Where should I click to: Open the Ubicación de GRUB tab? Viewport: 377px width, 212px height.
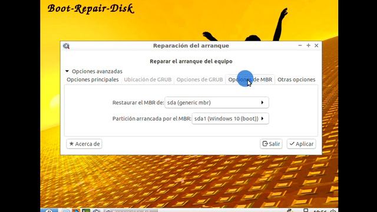148,79
